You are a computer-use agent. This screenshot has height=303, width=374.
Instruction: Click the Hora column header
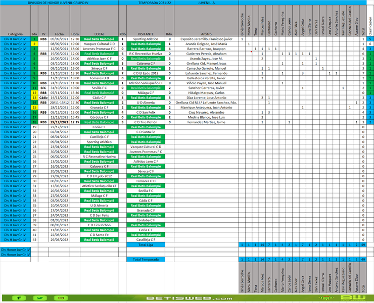[75, 34]
